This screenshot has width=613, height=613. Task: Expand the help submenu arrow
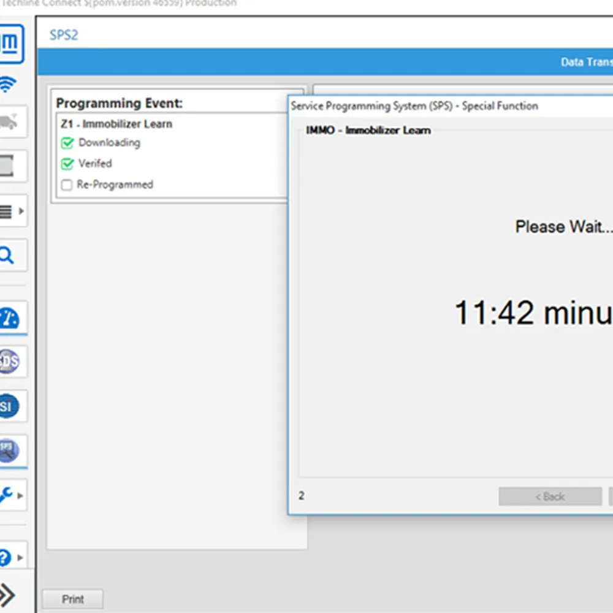pyautogui.click(x=20, y=557)
